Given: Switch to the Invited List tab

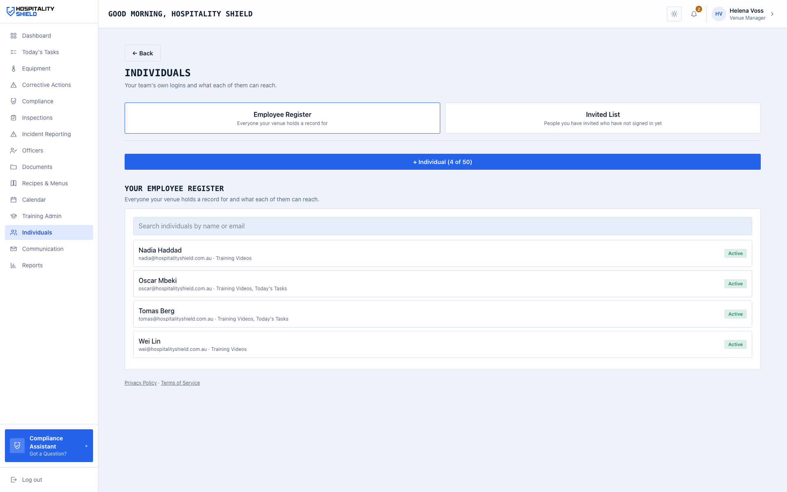Looking at the screenshot, I should [x=603, y=118].
